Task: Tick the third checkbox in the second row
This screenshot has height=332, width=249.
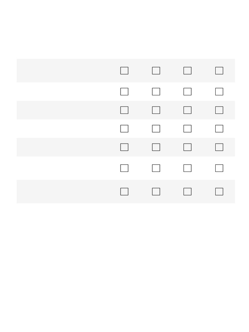Action: pos(187,92)
